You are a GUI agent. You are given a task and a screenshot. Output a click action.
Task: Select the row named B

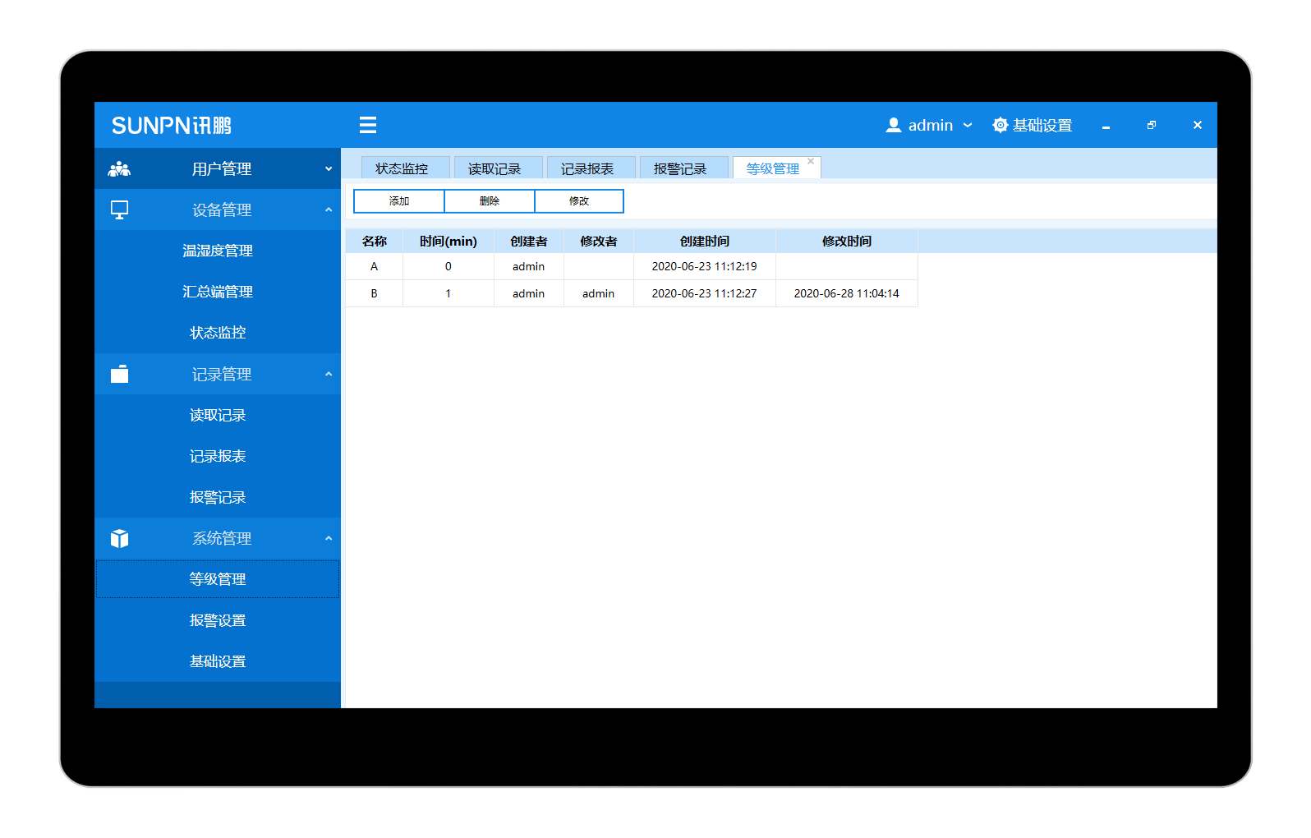pos(632,293)
